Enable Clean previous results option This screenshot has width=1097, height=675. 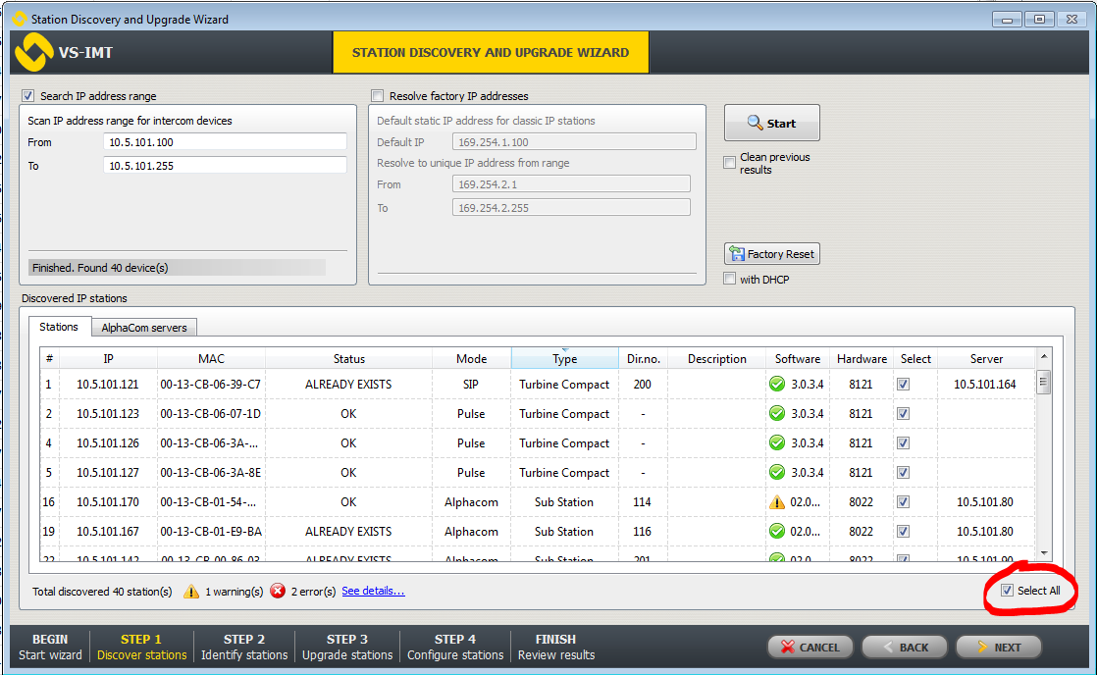click(730, 163)
